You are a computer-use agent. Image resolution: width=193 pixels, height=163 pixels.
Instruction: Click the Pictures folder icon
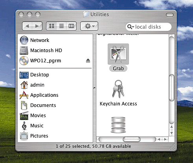(x=24, y=136)
